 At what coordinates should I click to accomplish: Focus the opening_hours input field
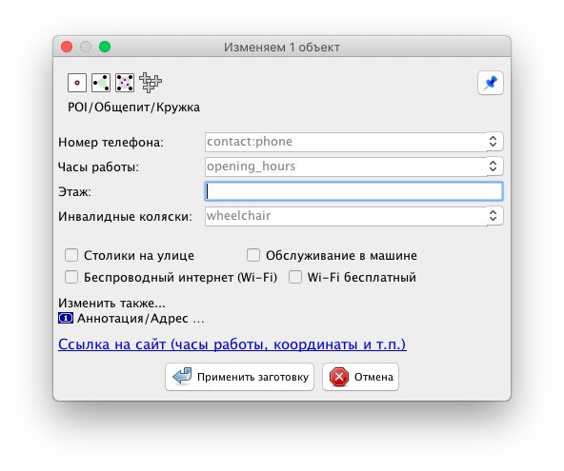346,167
